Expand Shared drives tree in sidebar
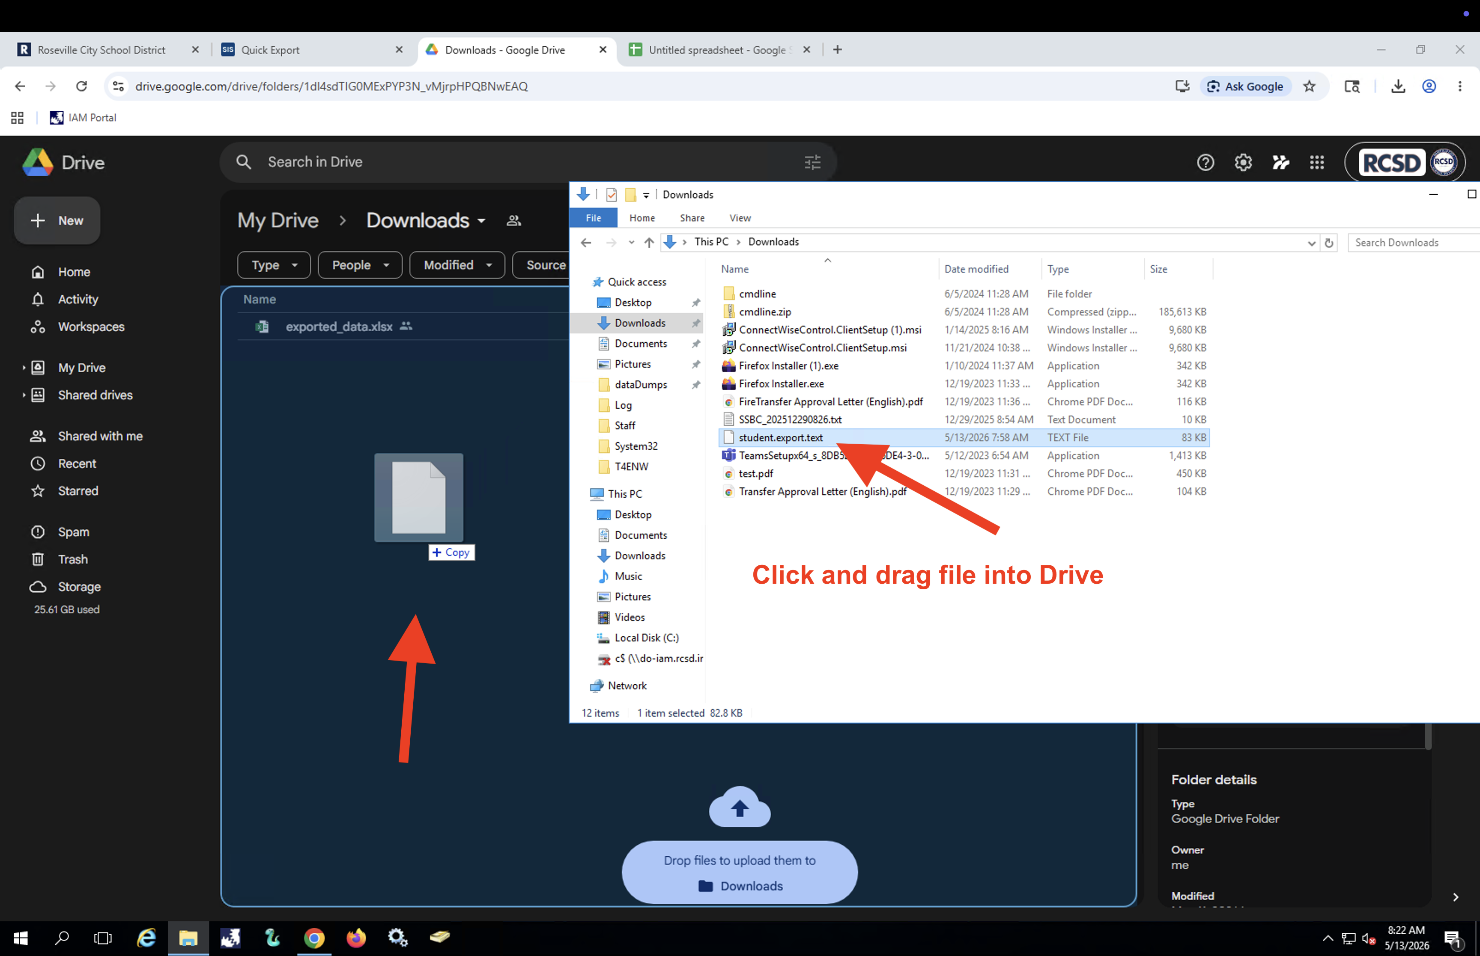 point(24,395)
